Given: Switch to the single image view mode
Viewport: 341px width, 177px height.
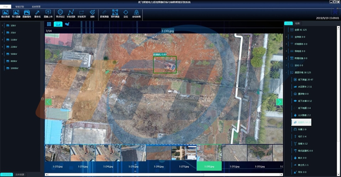Looking at the screenshot, I should (x=58, y=24).
